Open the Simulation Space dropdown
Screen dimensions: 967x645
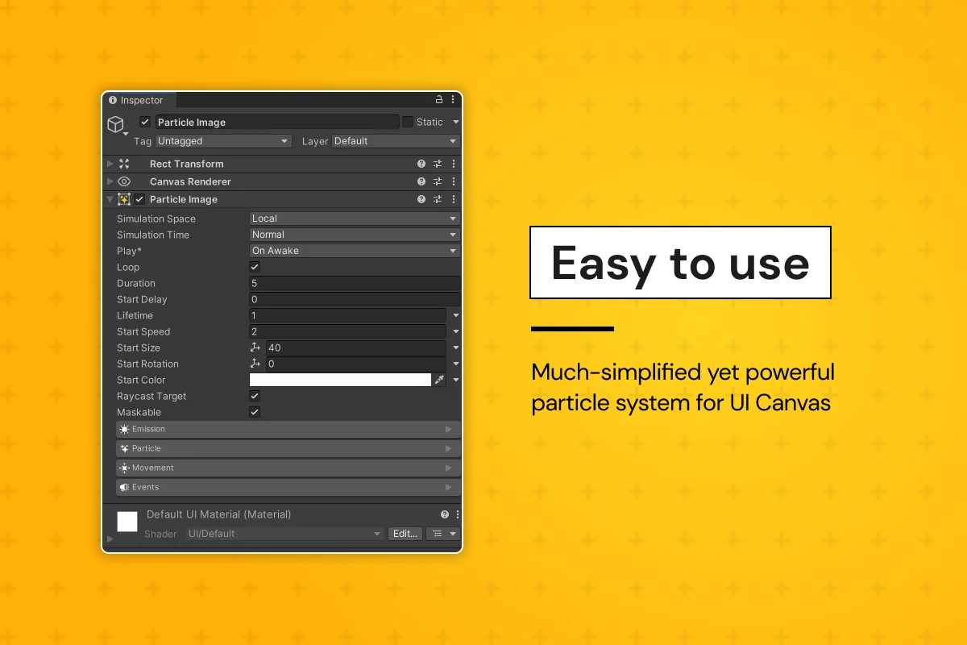[355, 218]
